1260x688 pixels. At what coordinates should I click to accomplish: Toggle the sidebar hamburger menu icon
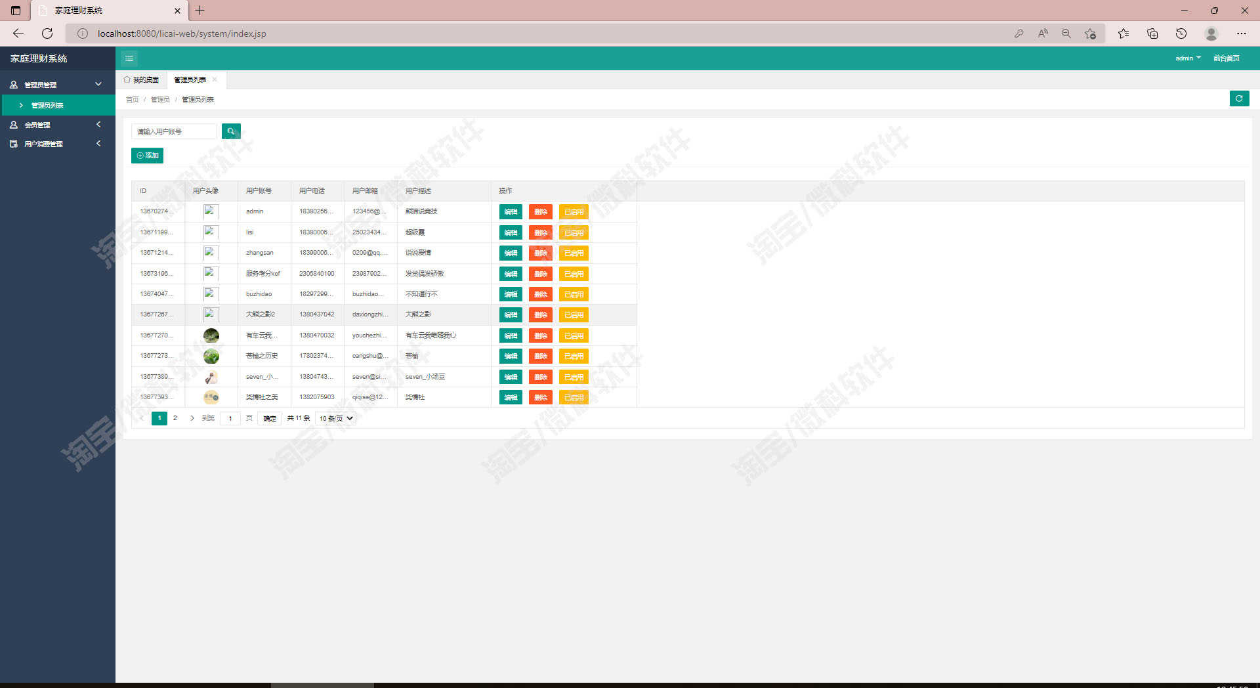(x=129, y=58)
